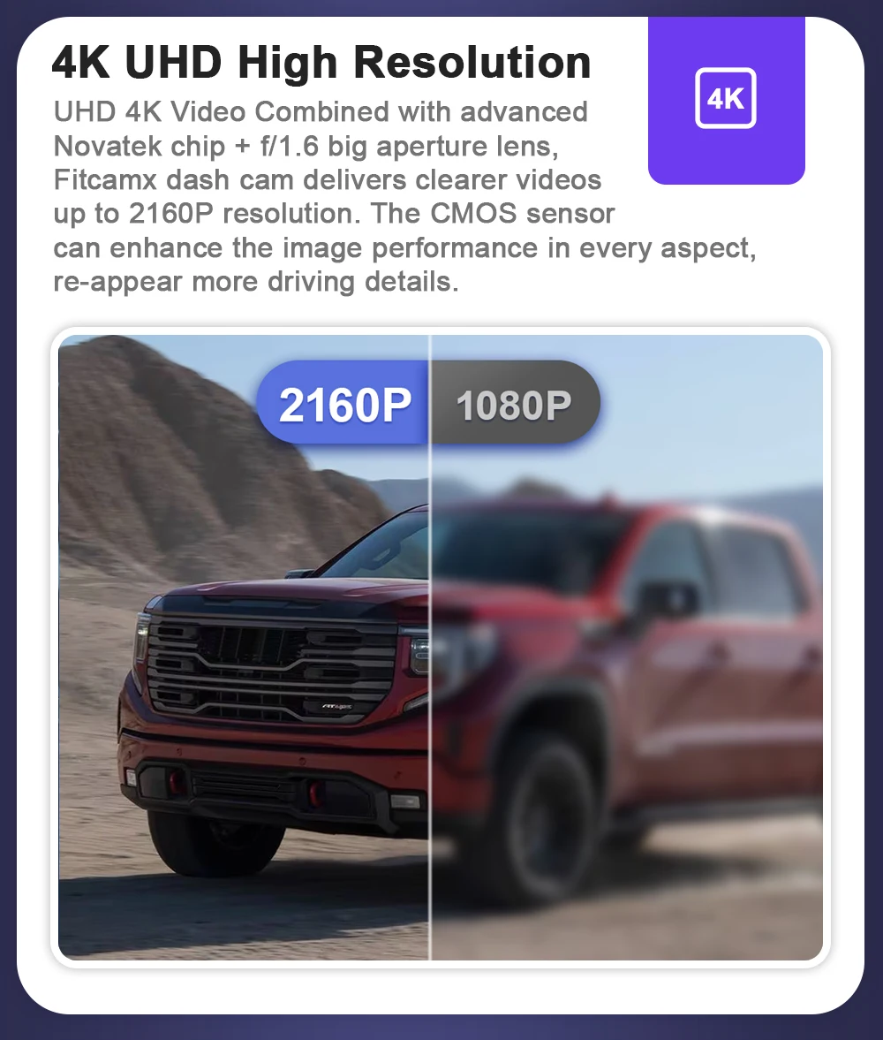
Task: Click the vertical comparison divider line
Action: click(x=430, y=647)
